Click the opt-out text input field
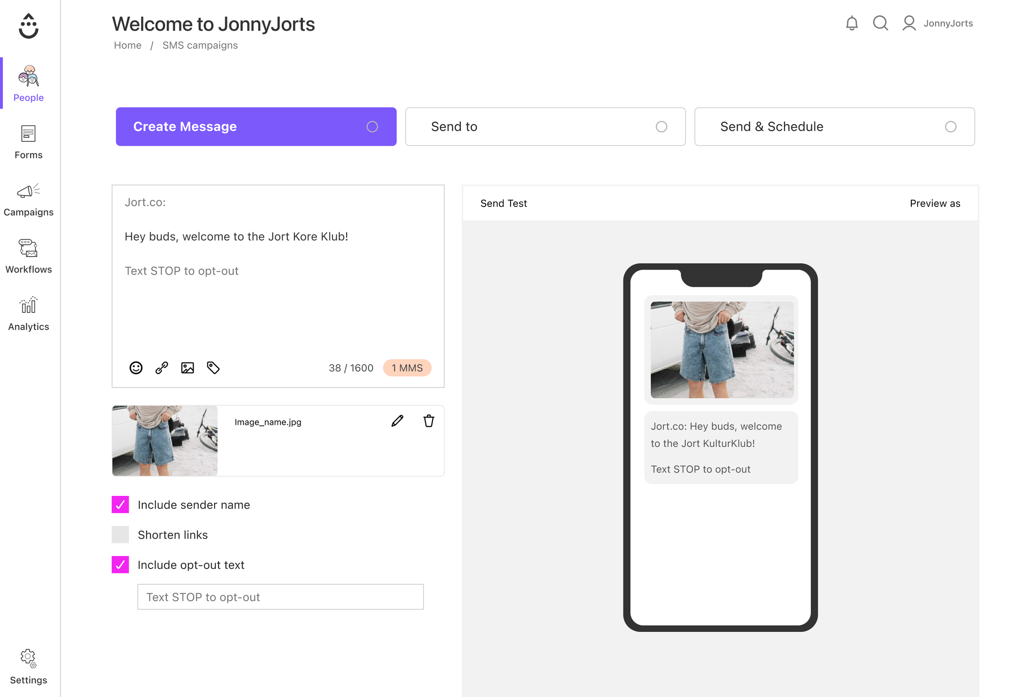This screenshot has width=1031, height=697. tap(280, 596)
